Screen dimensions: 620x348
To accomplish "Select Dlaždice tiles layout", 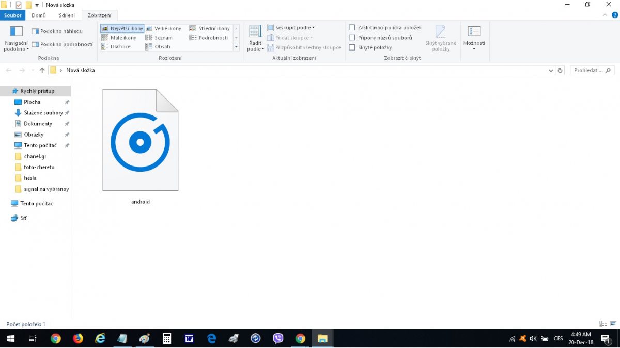I will [116, 47].
